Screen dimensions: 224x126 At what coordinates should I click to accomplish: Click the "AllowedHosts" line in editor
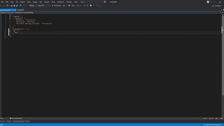pyautogui.click(x=21, y=29)
